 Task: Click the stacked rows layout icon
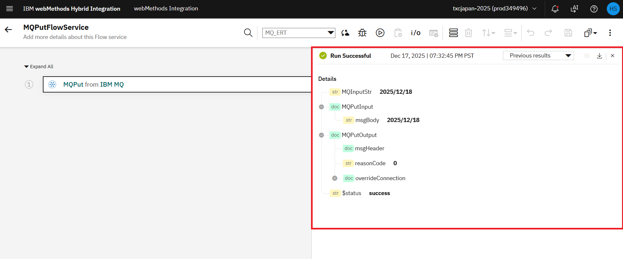click(454, 33)
